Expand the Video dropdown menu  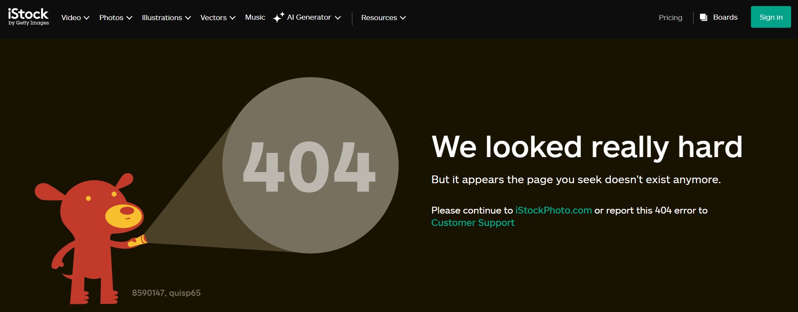coord(75,18)
